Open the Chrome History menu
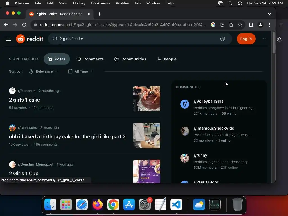Viewport: 288px width, 216px height. pos(79,3)
